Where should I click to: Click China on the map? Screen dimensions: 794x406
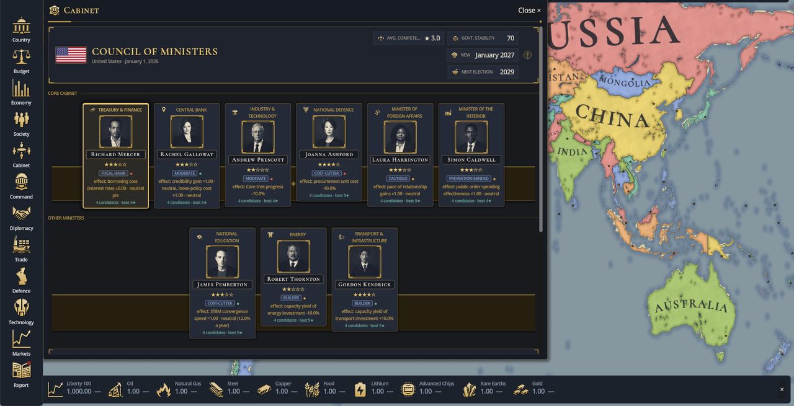[x=612, y=116]
